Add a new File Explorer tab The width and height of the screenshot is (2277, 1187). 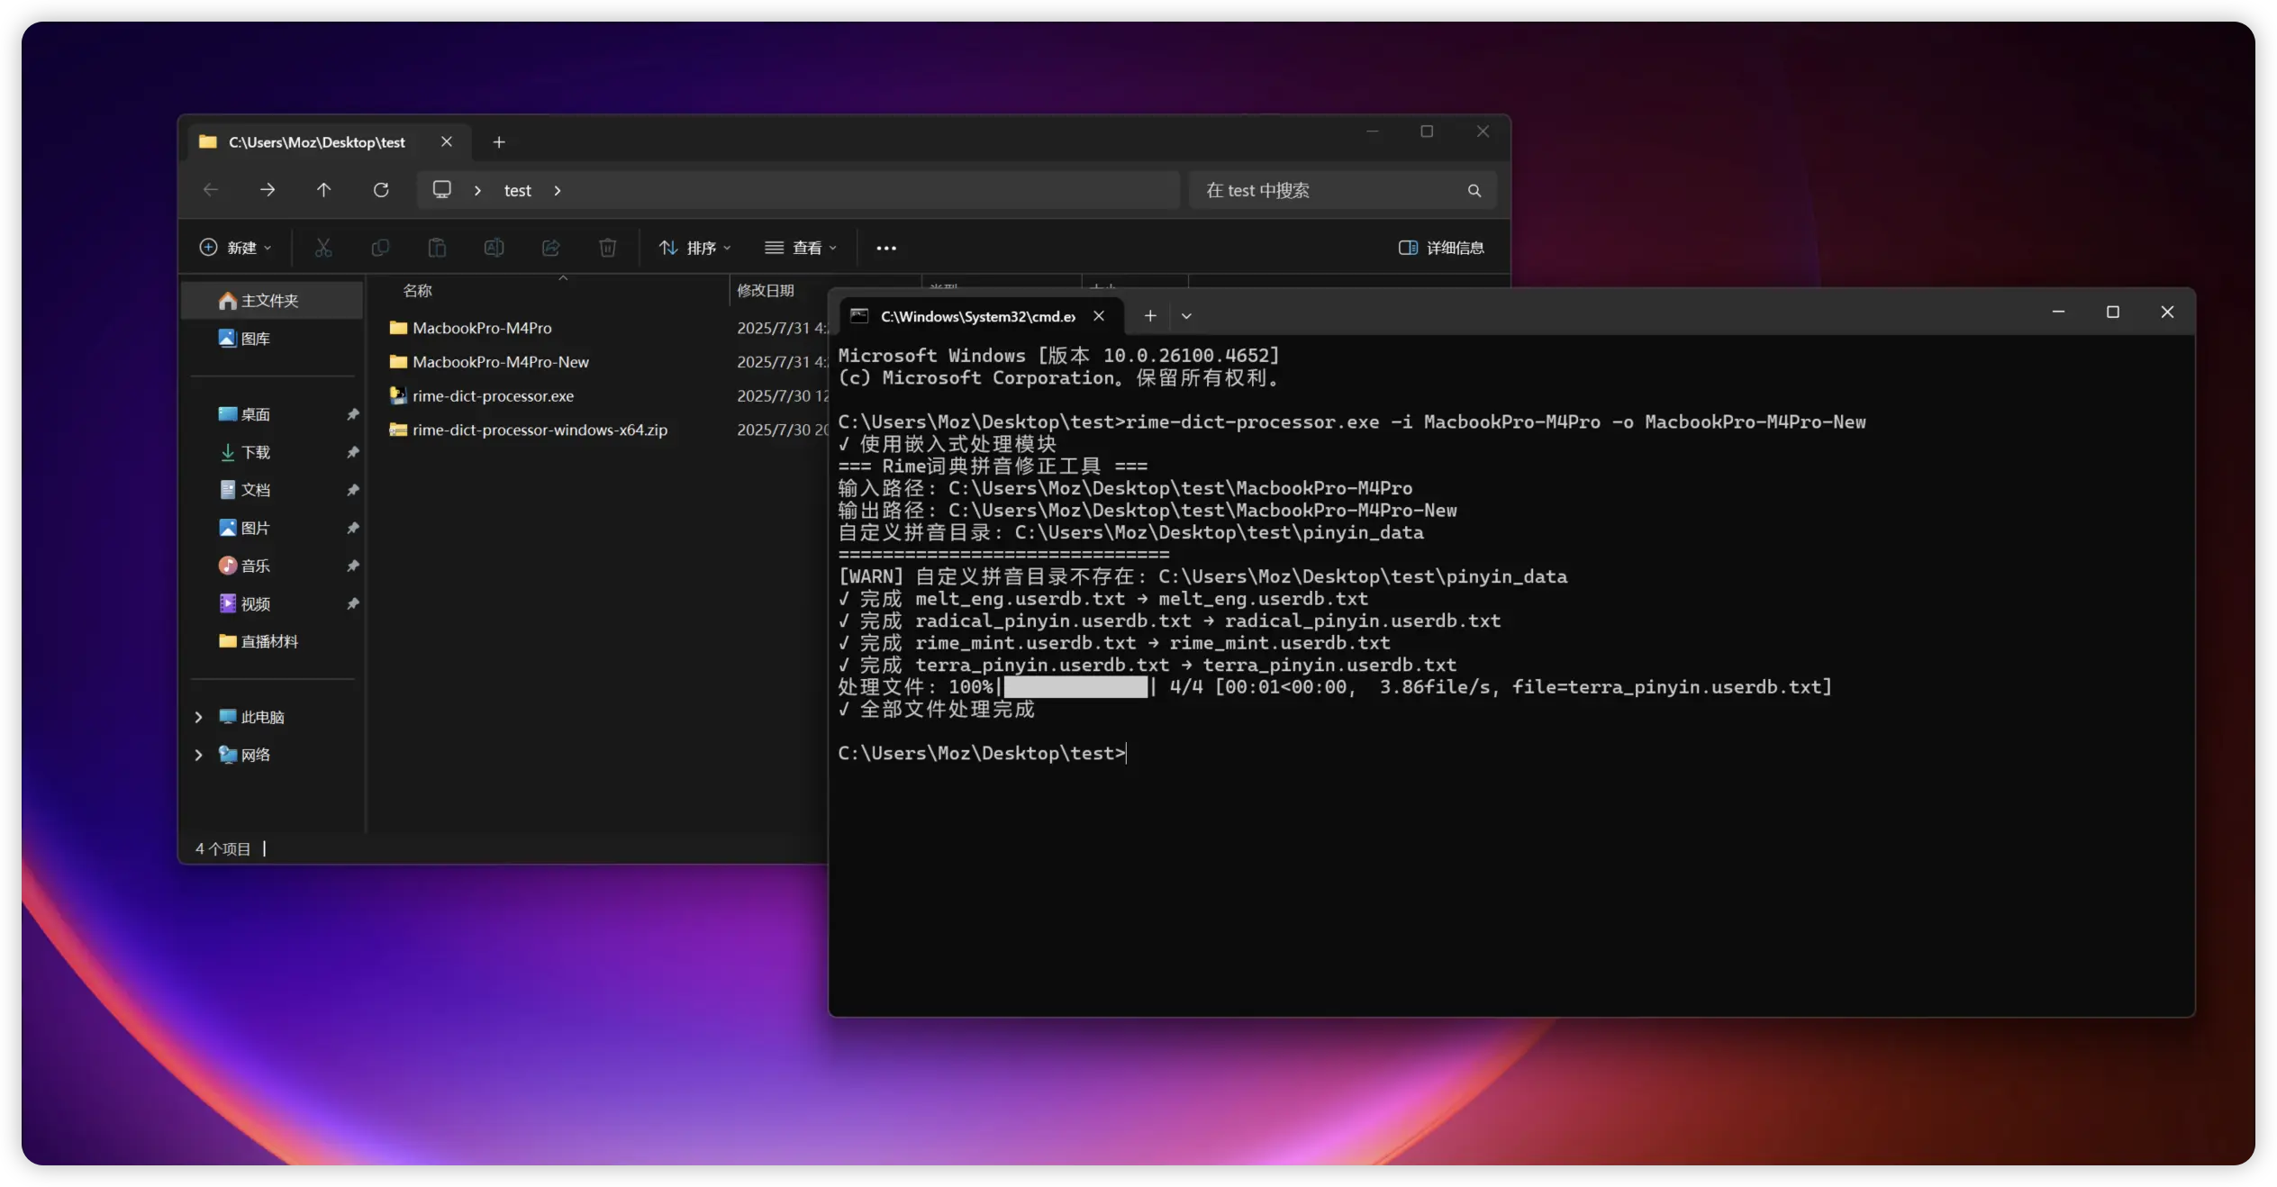(499, 142)
